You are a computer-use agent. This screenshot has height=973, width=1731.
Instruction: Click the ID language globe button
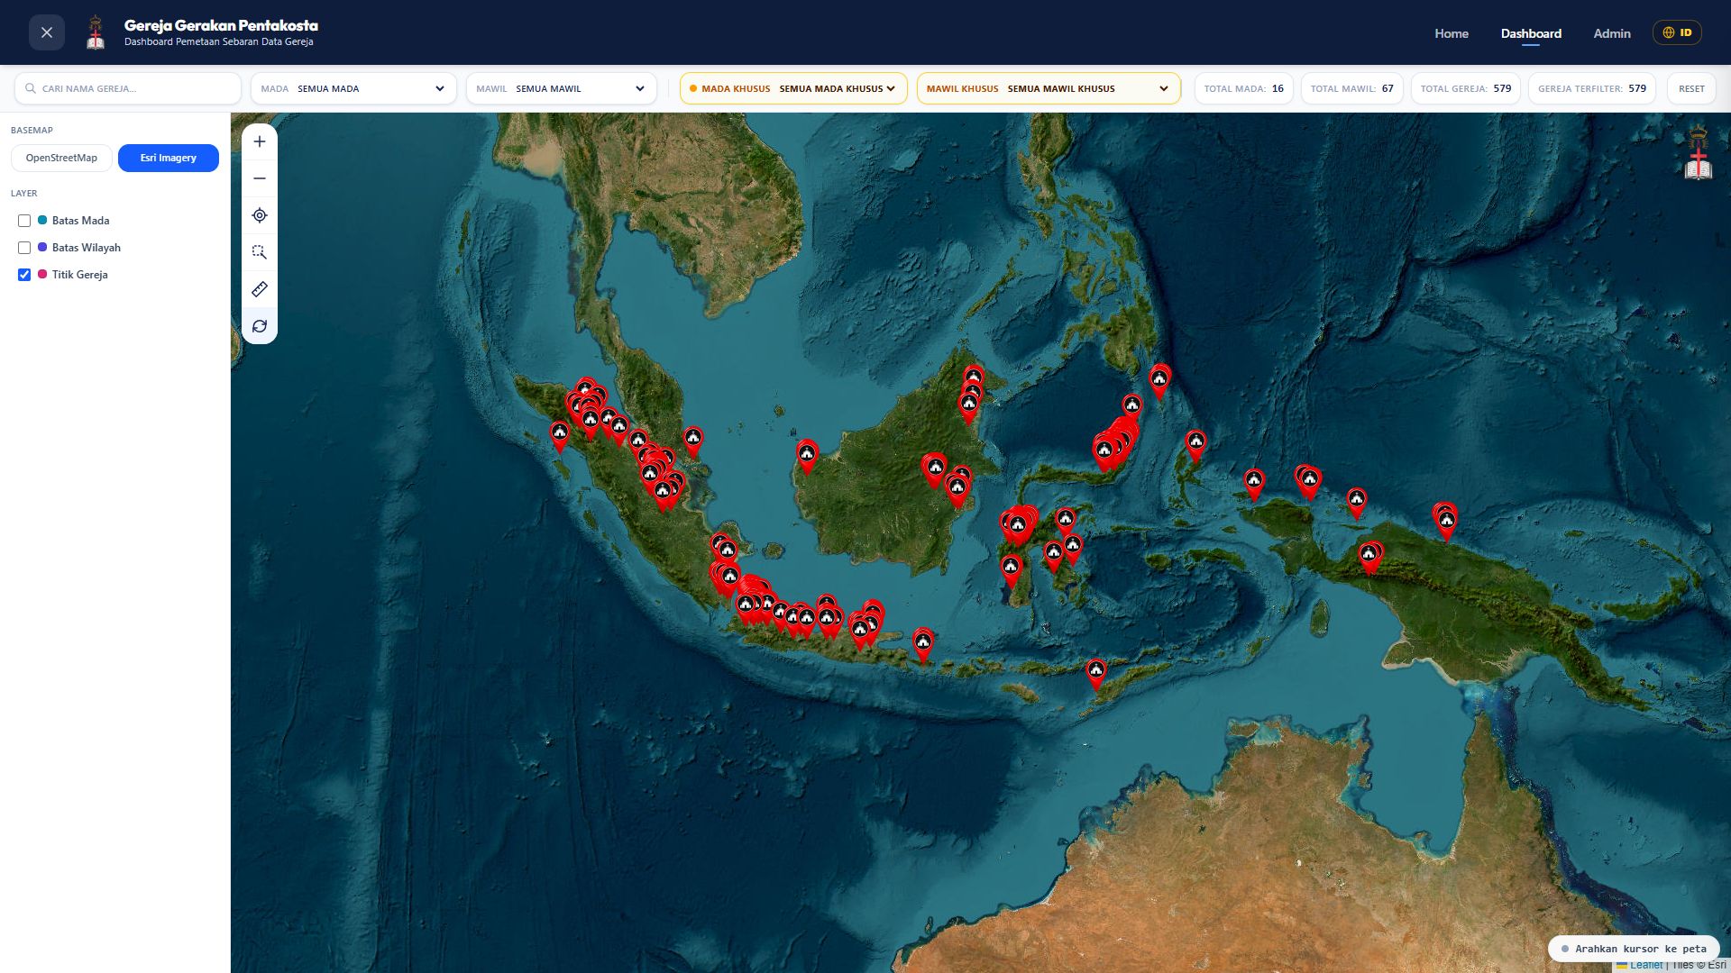pyautogui.click(x=1677, y=32)
